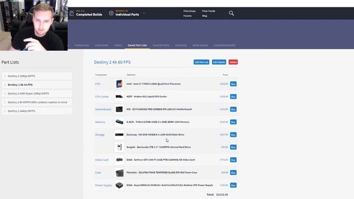Open the Destiny 2 4k 60 FPS title
354x199 pixels.
(x=112, y=62)
